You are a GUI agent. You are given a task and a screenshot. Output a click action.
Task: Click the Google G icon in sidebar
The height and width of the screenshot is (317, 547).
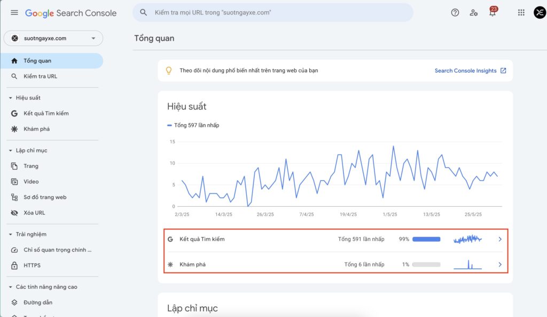[x=14, y=113]
